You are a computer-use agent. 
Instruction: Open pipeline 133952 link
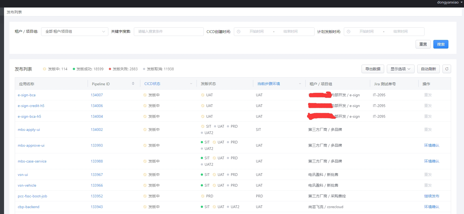97,196
